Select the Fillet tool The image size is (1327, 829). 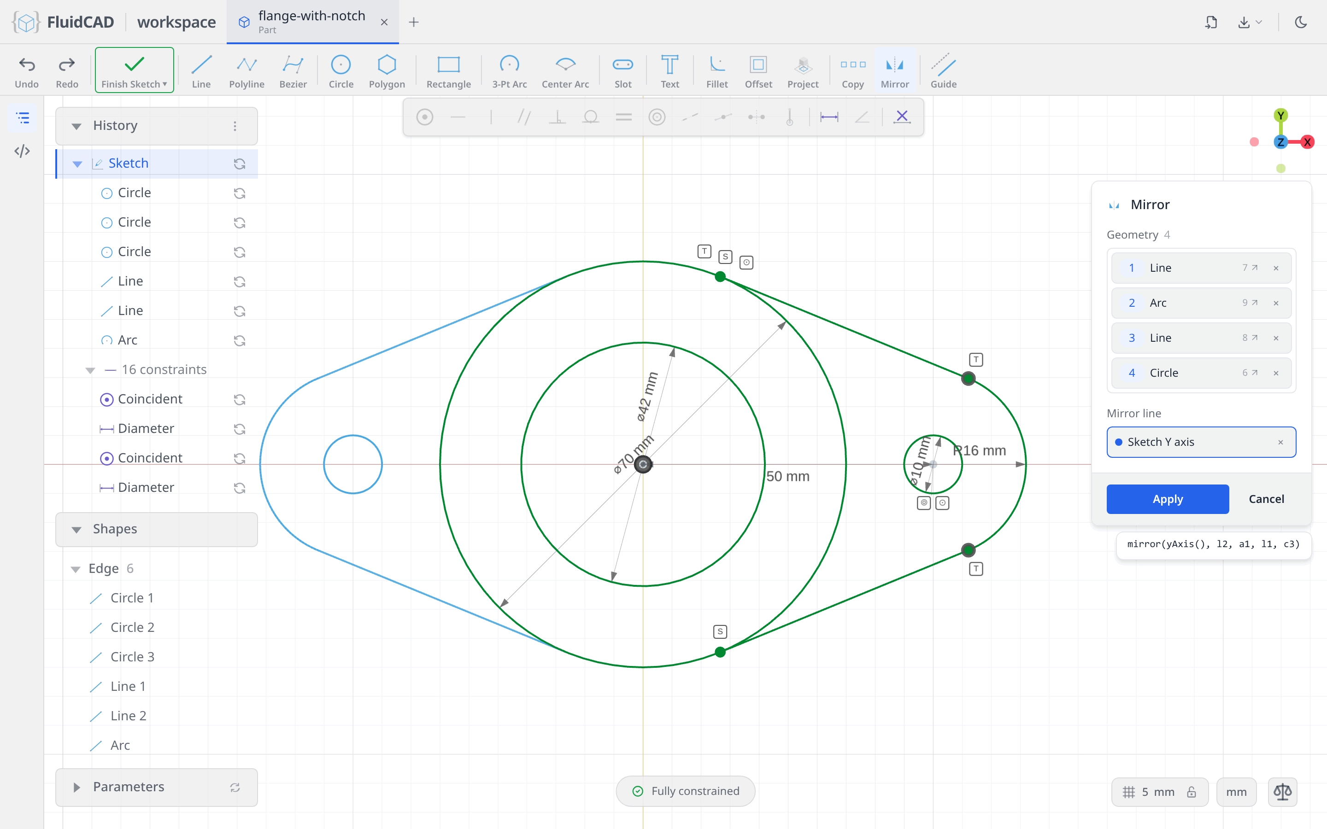716,71
